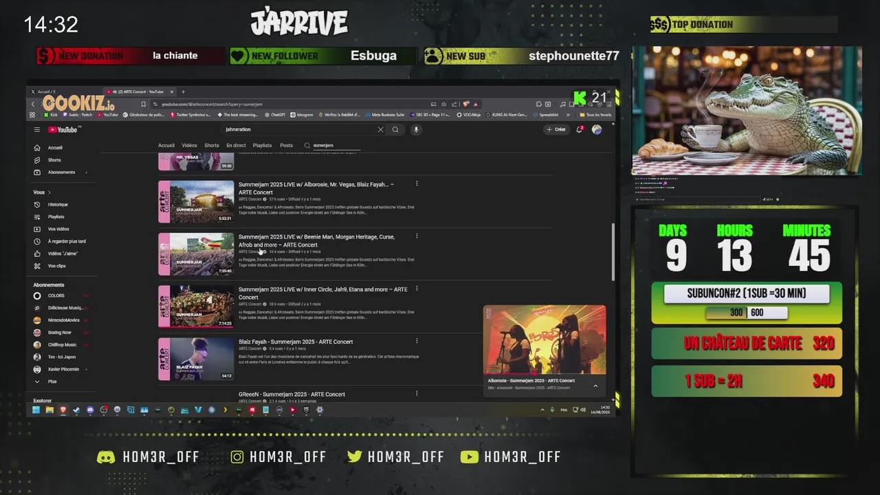The image size is (880, 495).
Task: Open File Explorer from the taskbar
Action: [x=49, y=410]
